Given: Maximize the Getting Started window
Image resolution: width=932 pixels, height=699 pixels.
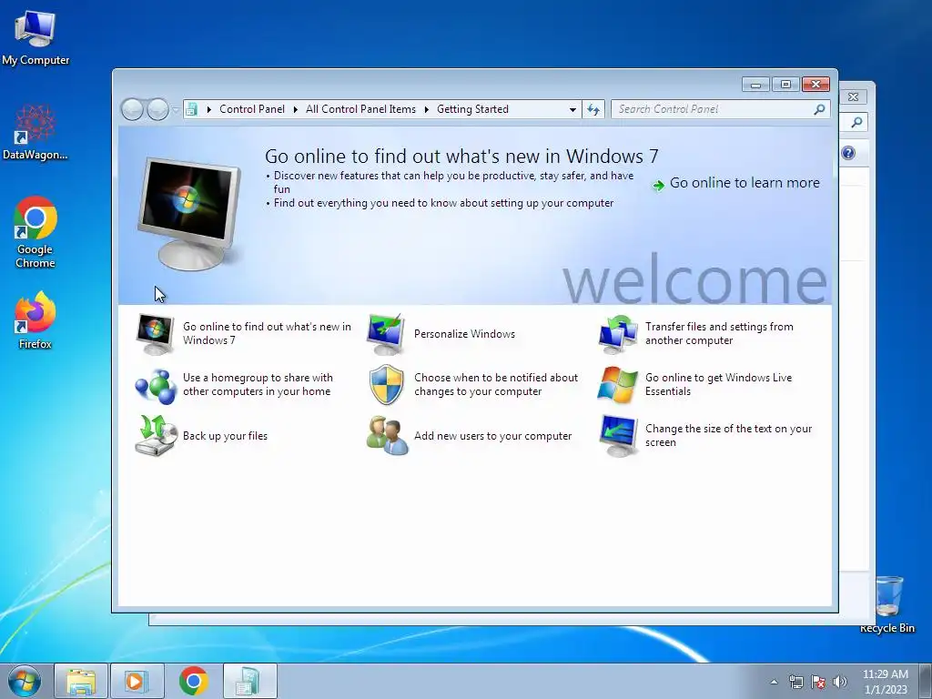Looking at the screenshot, I should [x=785, y=85].
